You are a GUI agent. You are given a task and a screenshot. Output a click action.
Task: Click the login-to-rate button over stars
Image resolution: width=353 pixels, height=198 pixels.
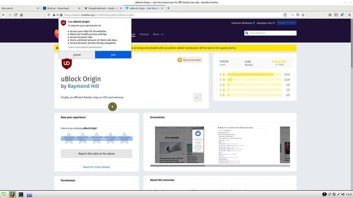coord(97,139)
